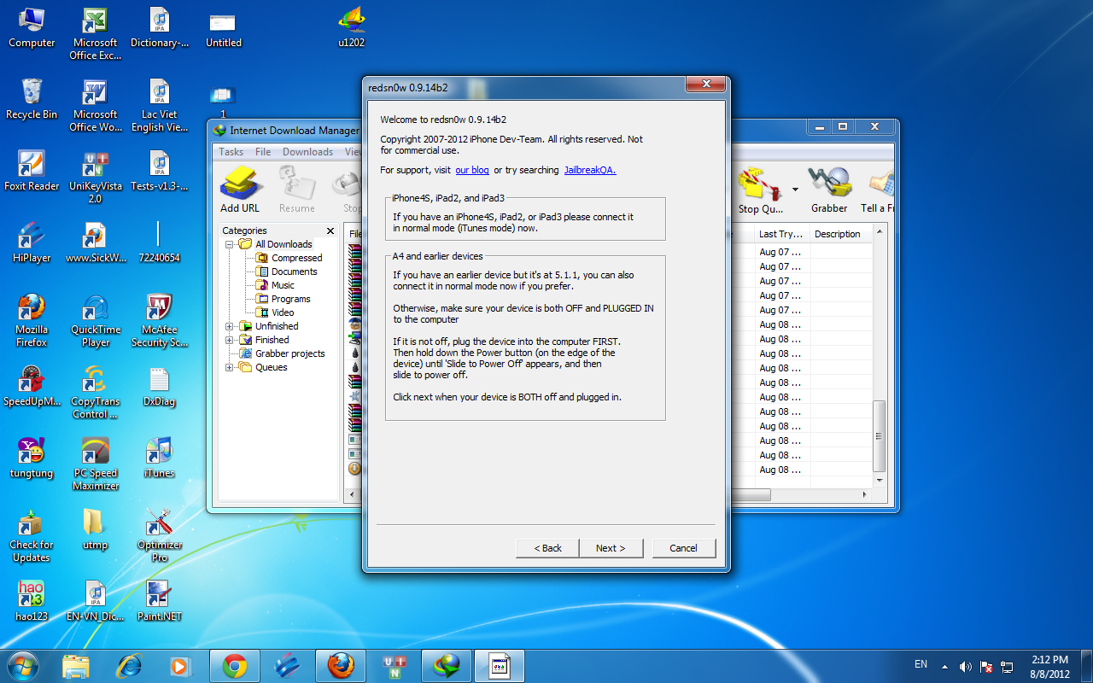Select HiPlayer desktop shortcut
The image size is (1093, 683).
point(32,243)
